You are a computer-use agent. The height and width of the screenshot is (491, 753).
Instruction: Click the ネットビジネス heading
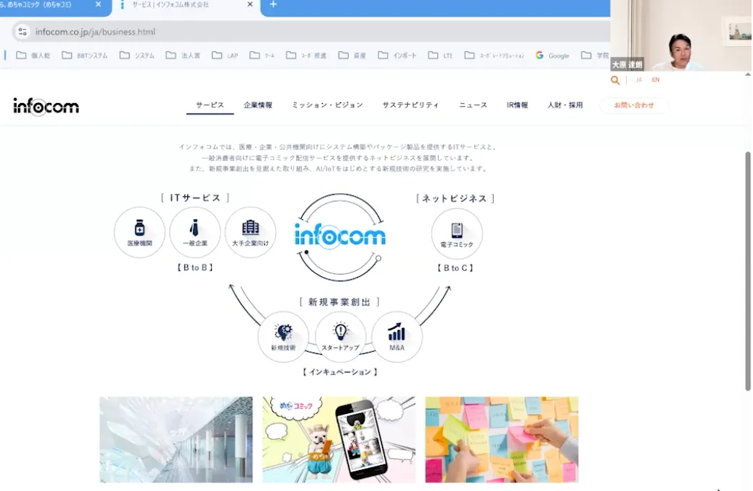455,198
